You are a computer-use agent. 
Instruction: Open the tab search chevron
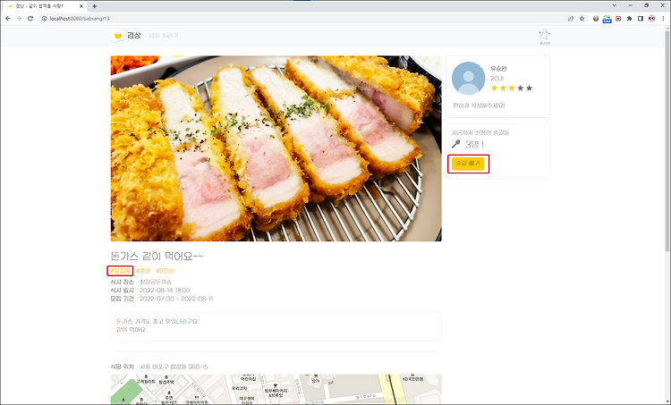(615, 5)
